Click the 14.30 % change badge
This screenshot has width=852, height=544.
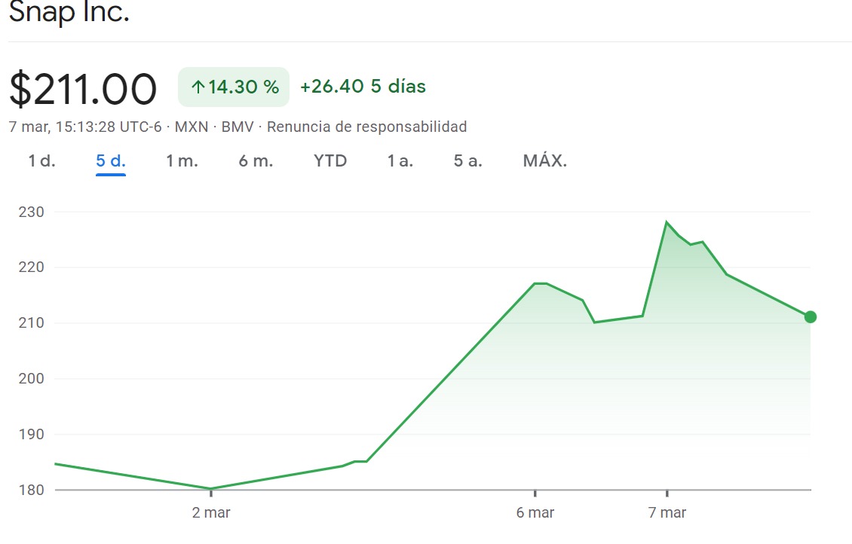point(234,87)
